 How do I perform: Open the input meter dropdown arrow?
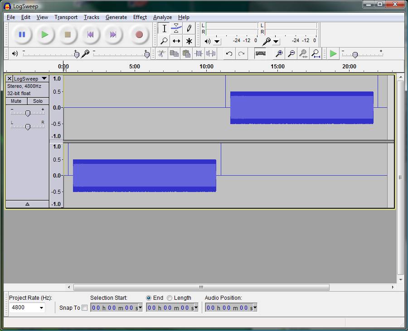[276, 42]
